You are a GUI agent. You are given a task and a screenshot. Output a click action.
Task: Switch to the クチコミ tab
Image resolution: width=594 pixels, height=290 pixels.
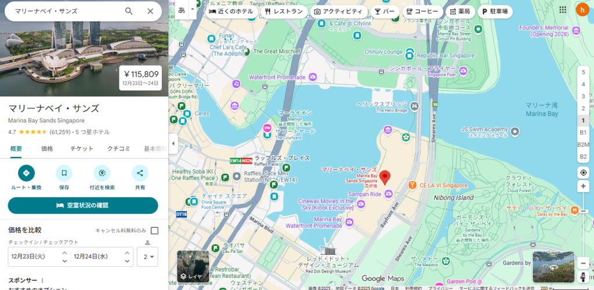pos(118,148)
